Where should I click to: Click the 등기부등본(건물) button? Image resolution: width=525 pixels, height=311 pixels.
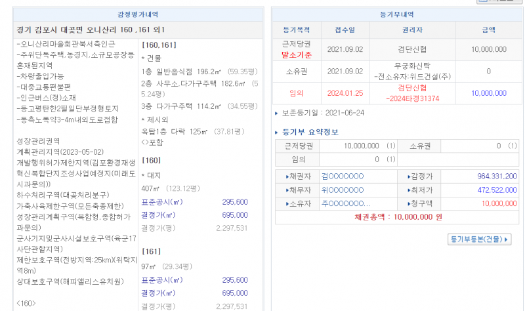click(x=479, y=239)
